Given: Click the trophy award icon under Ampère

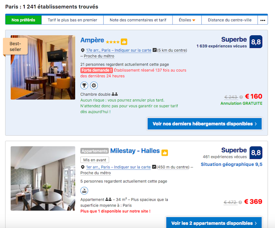Looking at the screenshot, I should [84, 85].
